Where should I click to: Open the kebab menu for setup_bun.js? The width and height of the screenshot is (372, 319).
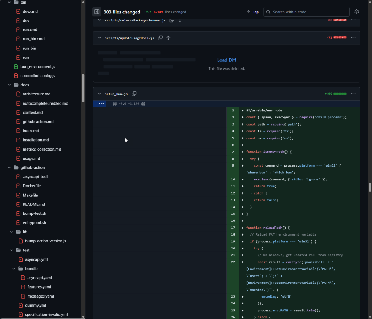[353, 94]
